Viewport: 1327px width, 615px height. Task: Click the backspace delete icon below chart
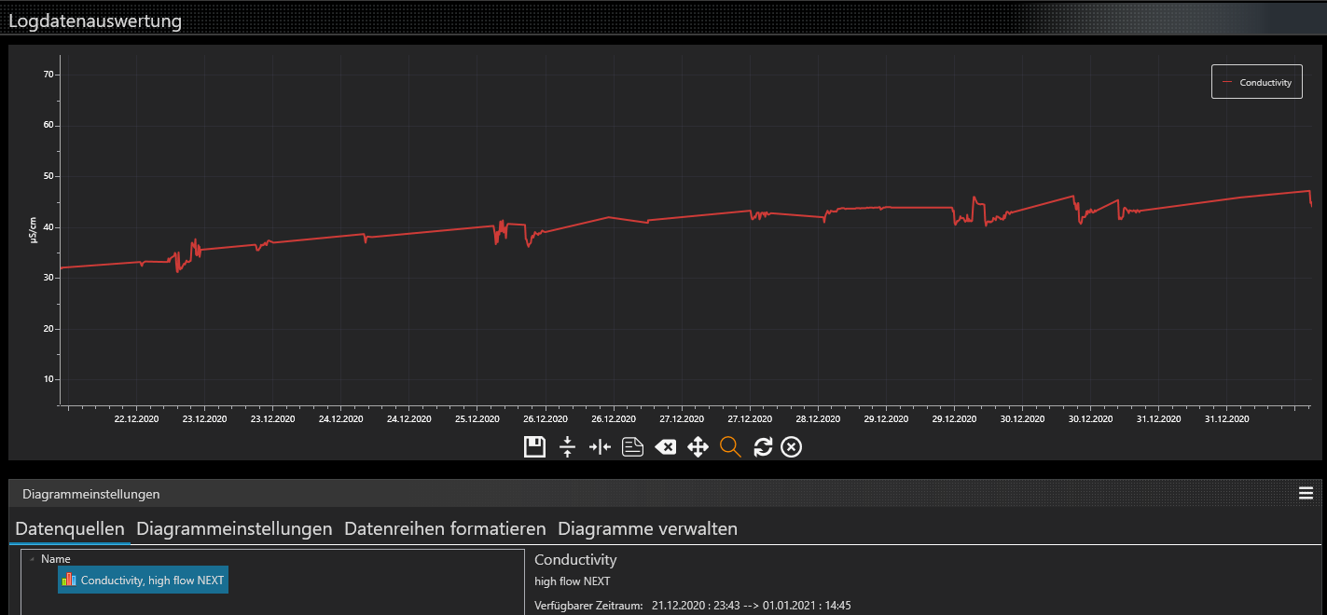(x=665, y=447)
